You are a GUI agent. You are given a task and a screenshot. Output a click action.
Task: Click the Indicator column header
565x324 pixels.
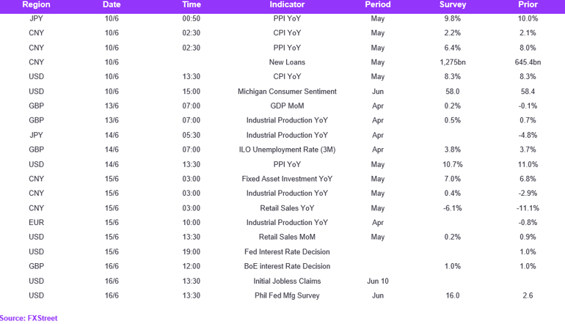point(287,4)
